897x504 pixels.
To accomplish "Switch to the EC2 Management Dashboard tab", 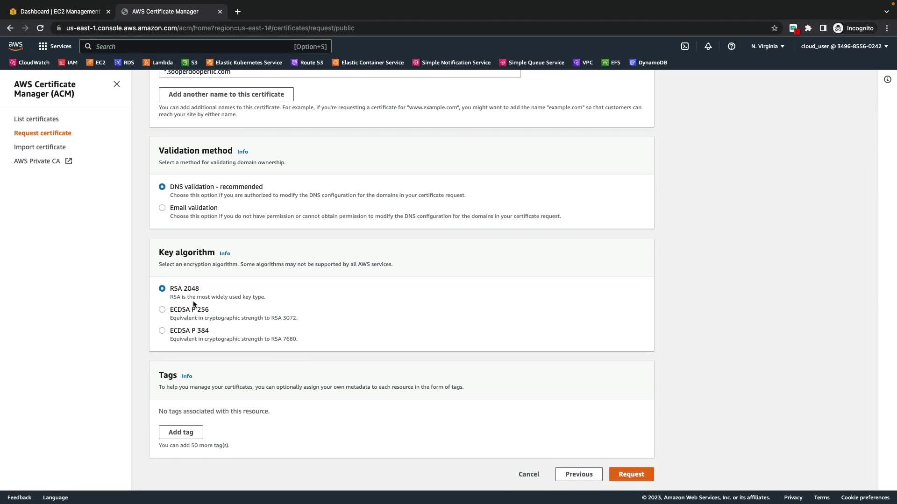I will point(60,11).
